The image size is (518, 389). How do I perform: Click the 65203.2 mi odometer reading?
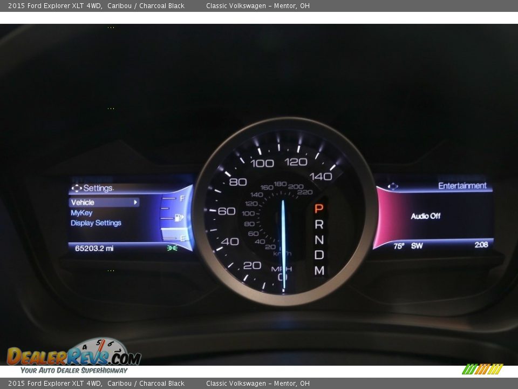tap(94, 249)
